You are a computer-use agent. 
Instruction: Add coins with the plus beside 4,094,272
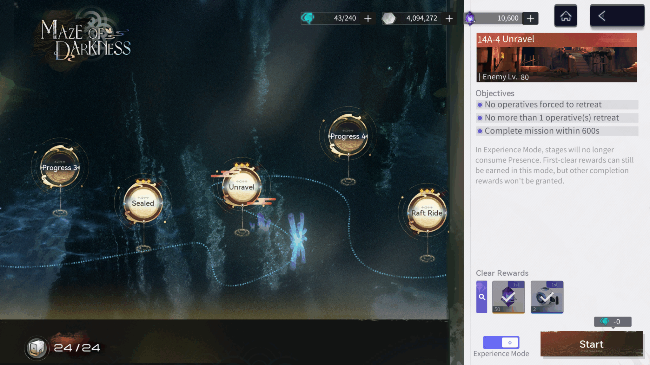pyautogui.click(x=449, y=18)
